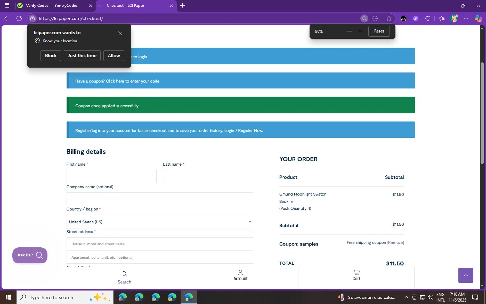Open the dark square extension icon in toolbar
486x304 pixels.
click(x=403, y=18)
